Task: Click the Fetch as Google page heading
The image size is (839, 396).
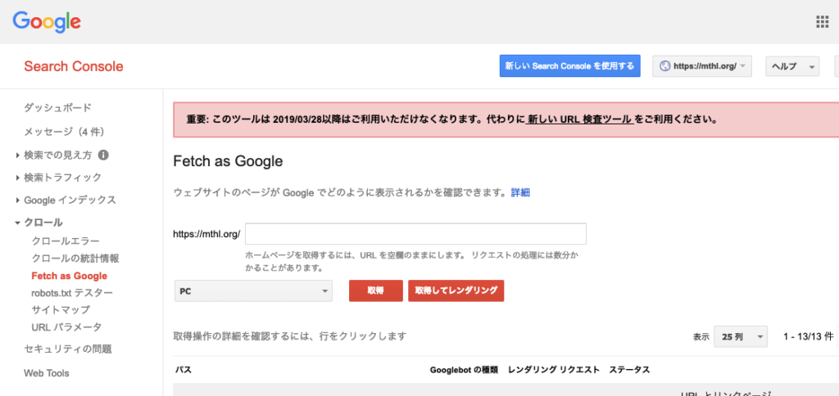Action: coord(228,161)
